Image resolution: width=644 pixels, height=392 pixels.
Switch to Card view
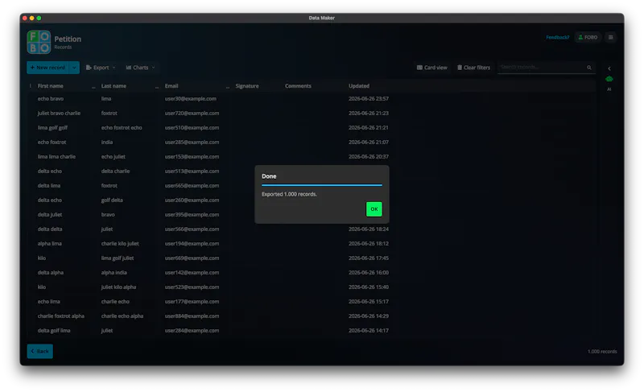(432, 68)
